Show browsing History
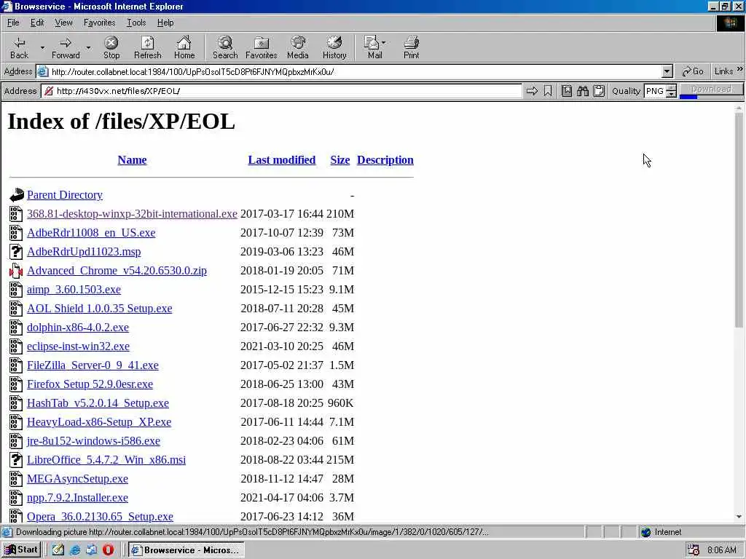This screenshot has width=746, height=559. click(x=334, y=47)
